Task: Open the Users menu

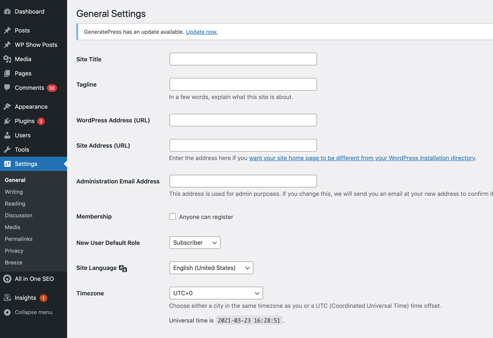Action: [34, 135]
